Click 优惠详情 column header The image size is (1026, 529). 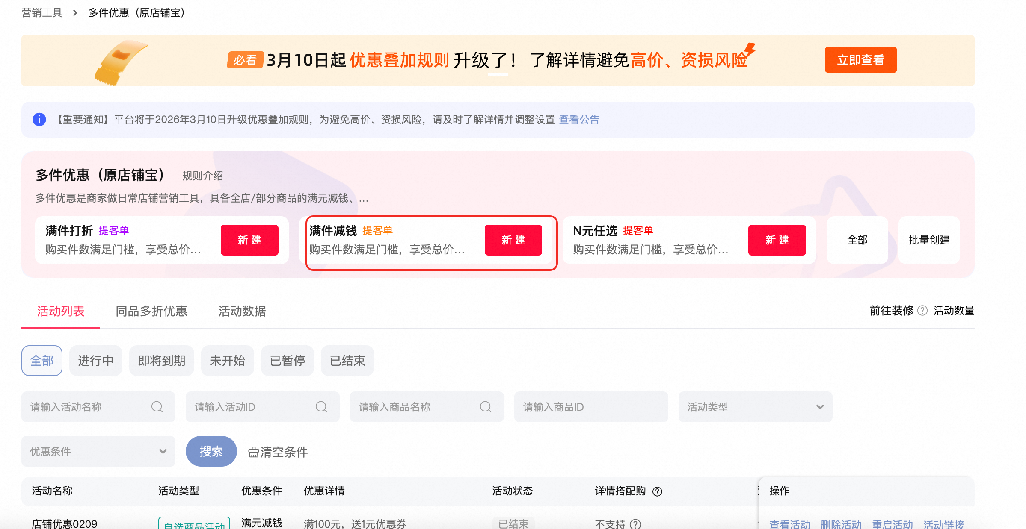324,491
